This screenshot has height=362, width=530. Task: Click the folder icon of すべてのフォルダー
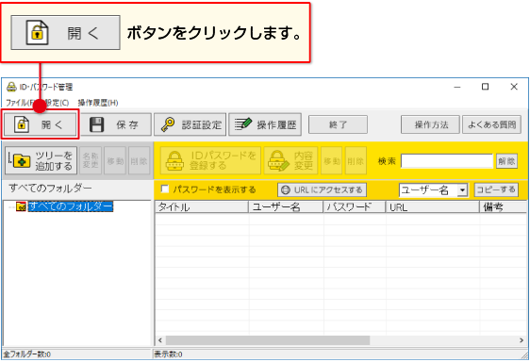(x=21, y=206)
